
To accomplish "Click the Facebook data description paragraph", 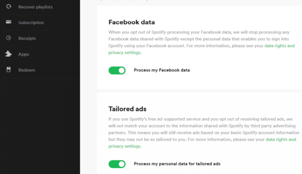I will pyautogui.click(x=201, y=42).
